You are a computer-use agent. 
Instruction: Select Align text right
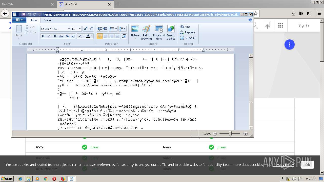coord(111,36)
